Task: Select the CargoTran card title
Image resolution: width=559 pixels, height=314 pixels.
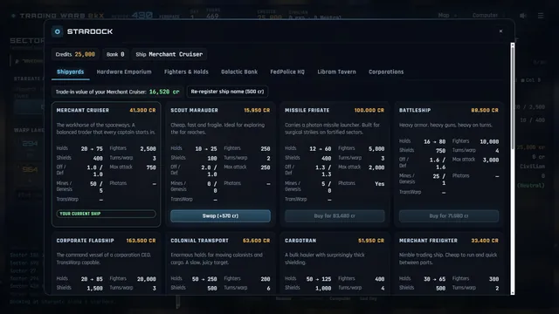Action: pyautogui.click(x=300, y=241)
